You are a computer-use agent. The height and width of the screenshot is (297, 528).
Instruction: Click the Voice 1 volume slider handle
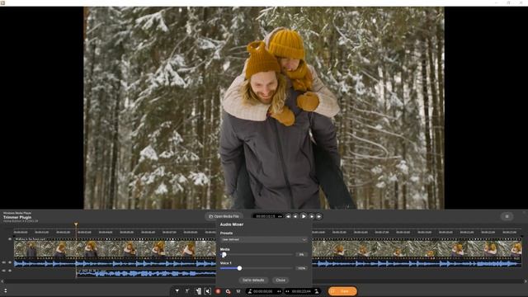click(239, 268)
